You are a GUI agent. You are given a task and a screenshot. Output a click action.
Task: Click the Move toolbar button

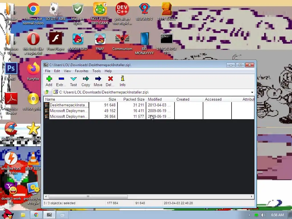pos(98,81)
